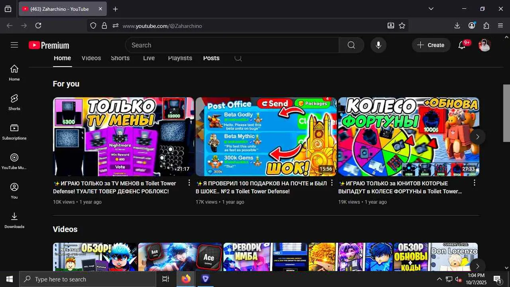The width and height of the screenshot is (510, 287).
Task: Open Downloads in the sidebar
Action: coord(14,220)
